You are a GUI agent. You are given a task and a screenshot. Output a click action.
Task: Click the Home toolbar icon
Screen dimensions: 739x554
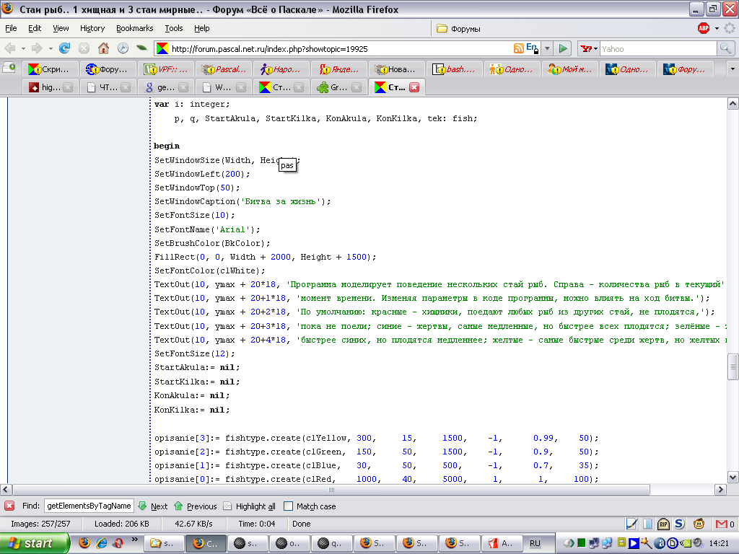click(x=103, y=48)
